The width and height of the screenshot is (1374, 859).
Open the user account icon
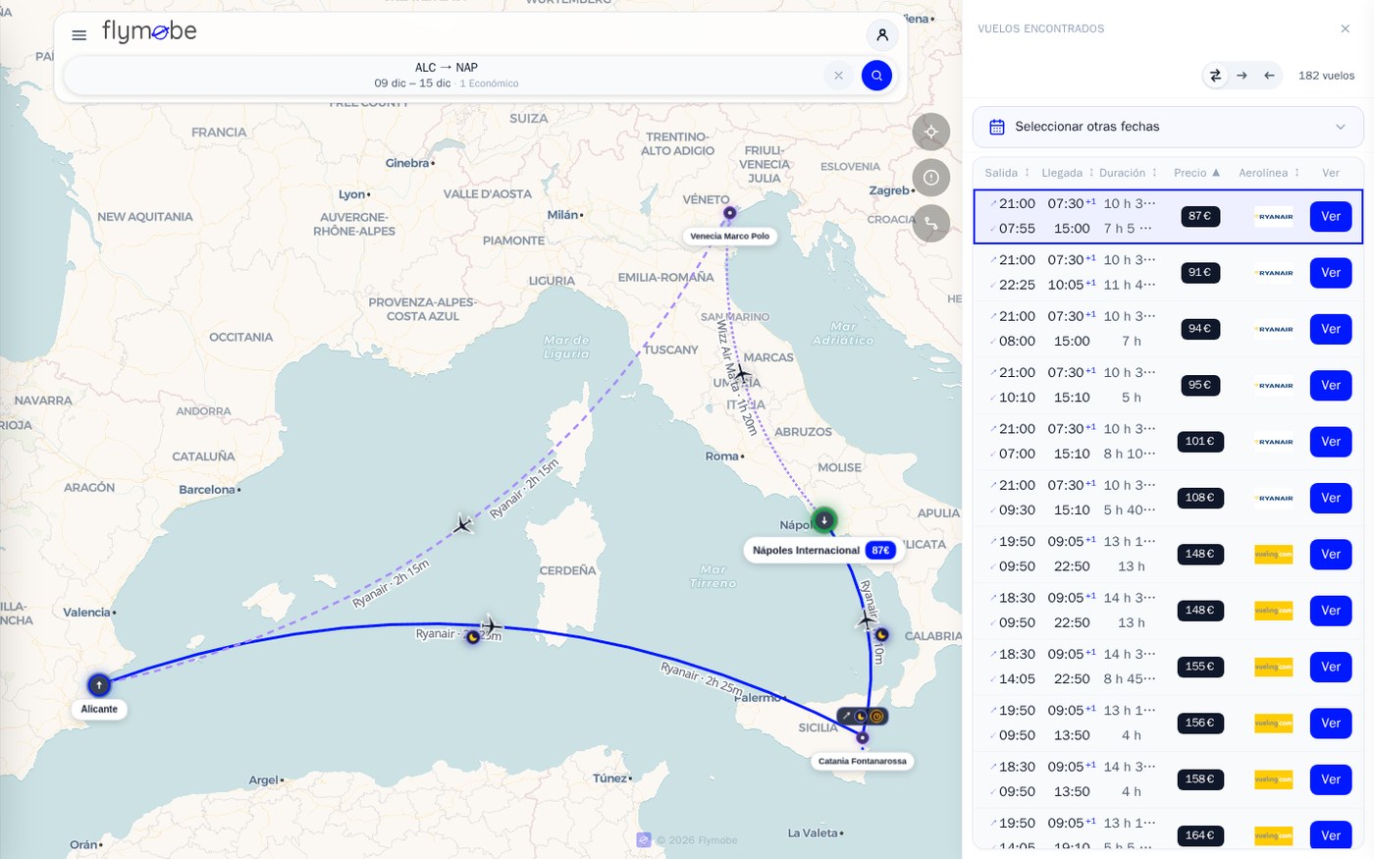pos(882,35)
